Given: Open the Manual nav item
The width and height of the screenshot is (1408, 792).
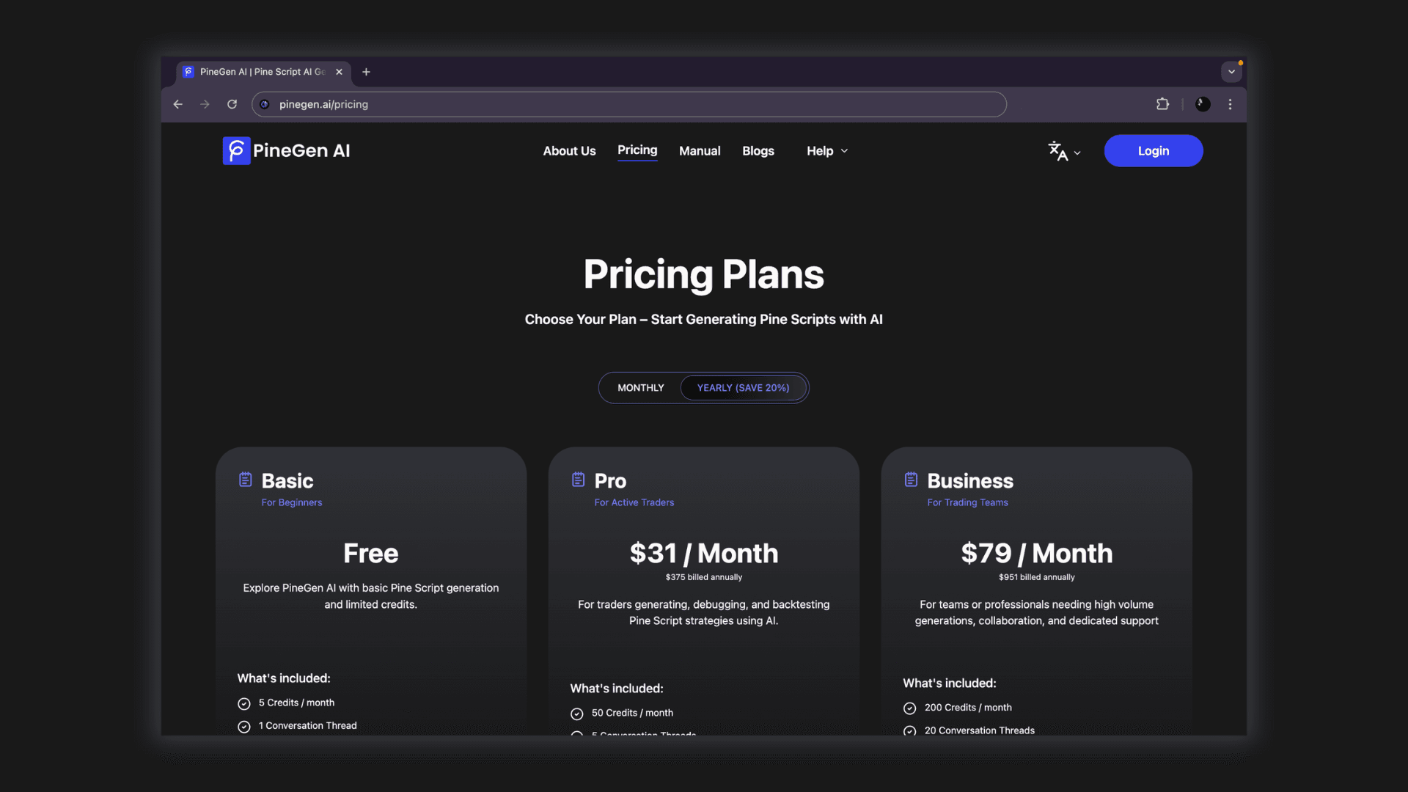Looking at the screenshot, I should point(700,151).
